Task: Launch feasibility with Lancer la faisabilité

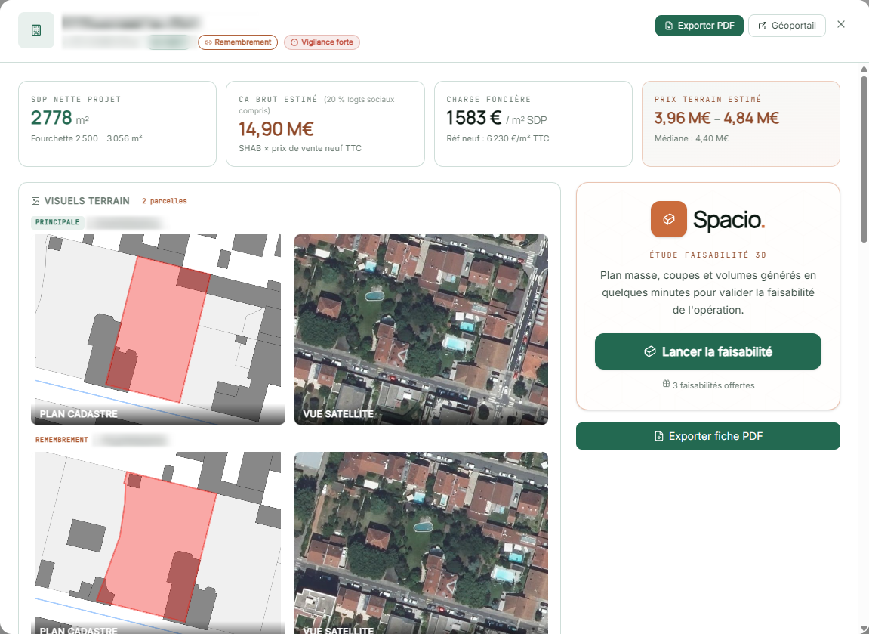Action: pos(707,351)
